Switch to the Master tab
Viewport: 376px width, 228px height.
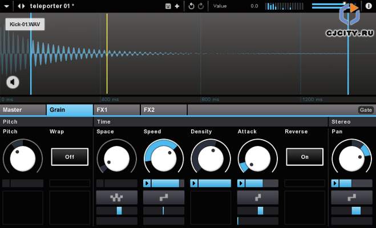pyautogui.click(x=23, y=110)
